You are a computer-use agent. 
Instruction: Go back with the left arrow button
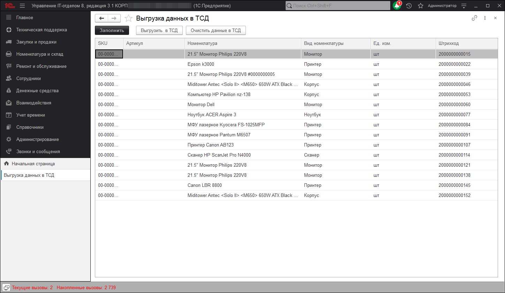pyautogui.click(x=101, y=18)
